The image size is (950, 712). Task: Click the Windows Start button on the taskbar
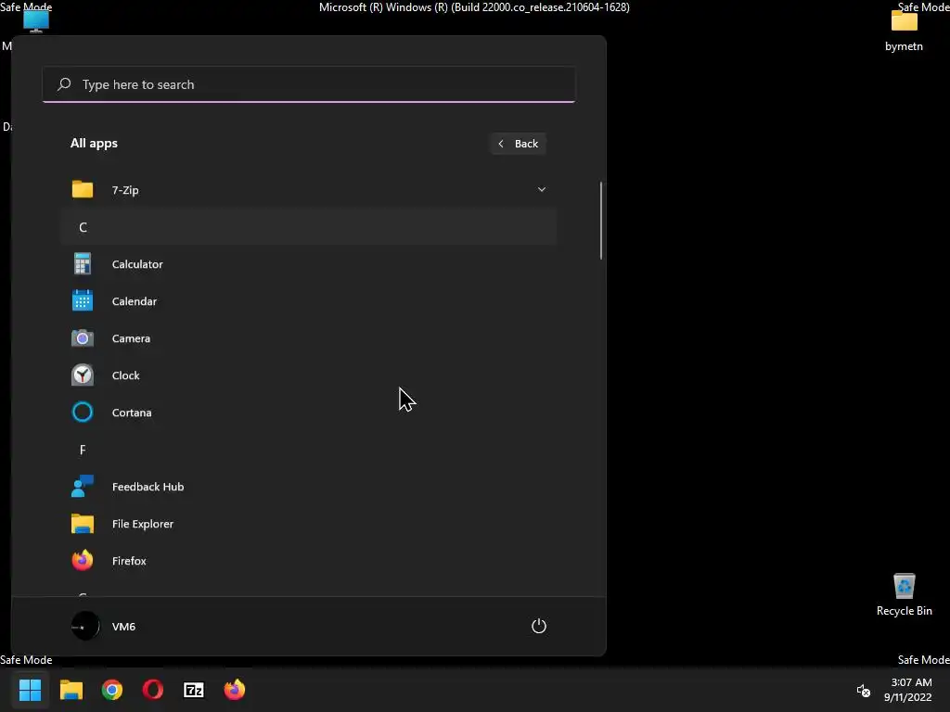click(x=30, y=690)
